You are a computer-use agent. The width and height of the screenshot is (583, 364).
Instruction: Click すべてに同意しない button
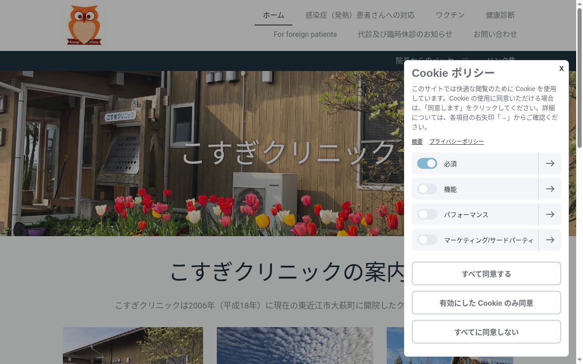coord(486,332)
